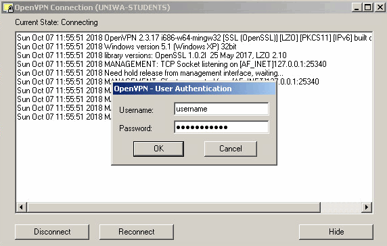387x246 pixels.
Task: Click the log's right scroll arrow
Action: pyautogui.click(x=367, y=207)
